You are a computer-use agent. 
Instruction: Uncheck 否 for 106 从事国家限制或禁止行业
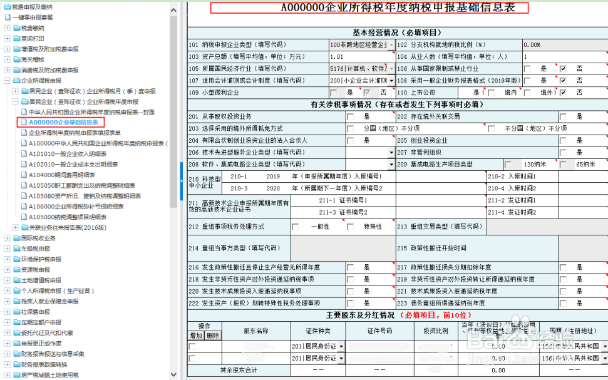[x=563, y=69]
